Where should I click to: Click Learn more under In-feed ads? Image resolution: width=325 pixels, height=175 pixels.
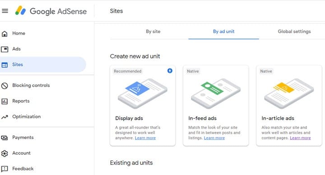click(214, 138)
